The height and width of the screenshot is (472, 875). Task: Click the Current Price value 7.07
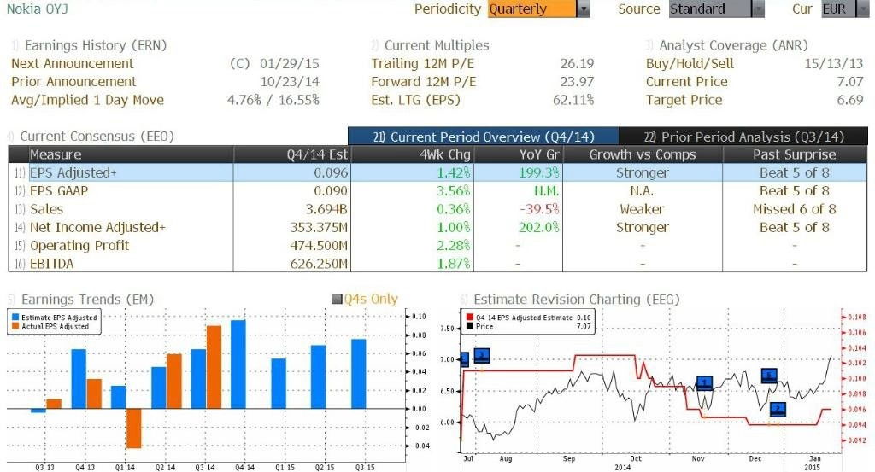pyautogui.click(x=850, y=82)
